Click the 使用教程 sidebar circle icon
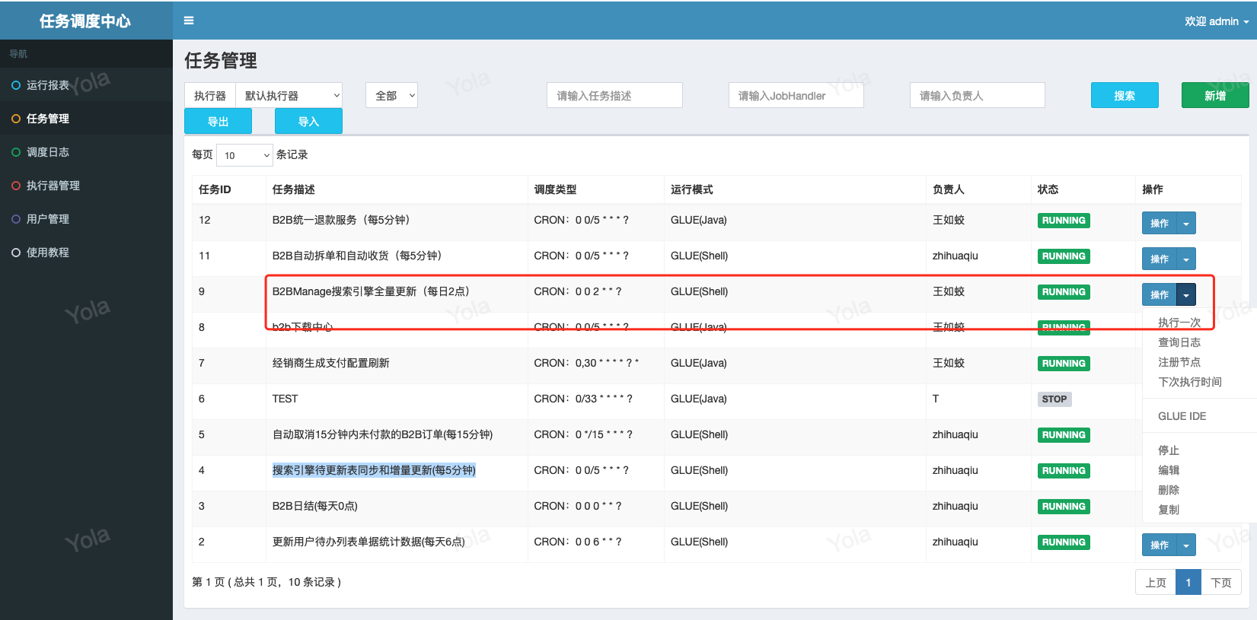Screen dimensions: 1257x620 click(16, 253)
